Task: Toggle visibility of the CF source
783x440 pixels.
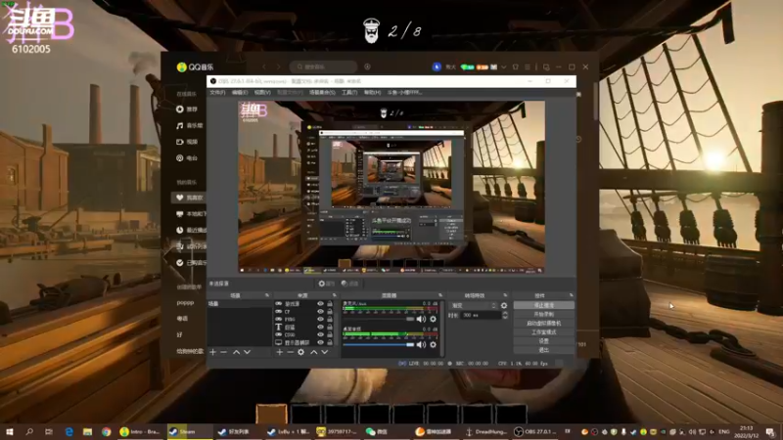Action: 321,311
